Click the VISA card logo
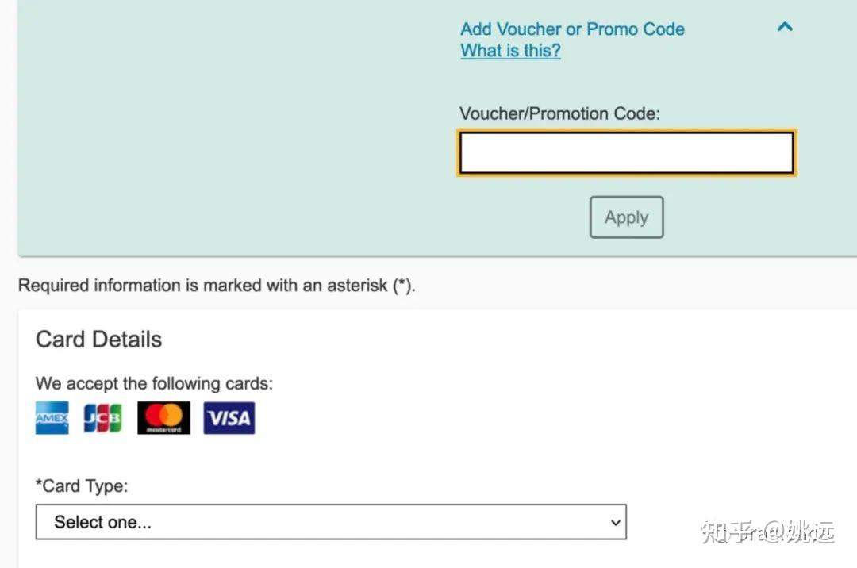 [x=229, y=418]
